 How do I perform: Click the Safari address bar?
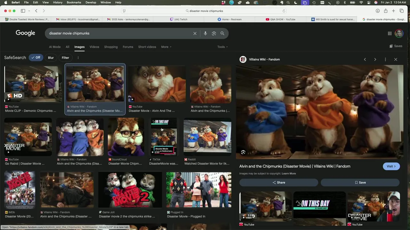point(204,11)
